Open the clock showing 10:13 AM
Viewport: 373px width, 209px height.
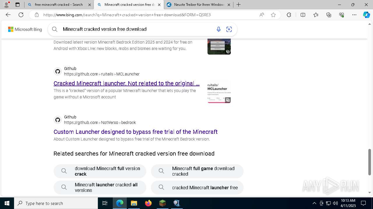[x=348, y=203]
